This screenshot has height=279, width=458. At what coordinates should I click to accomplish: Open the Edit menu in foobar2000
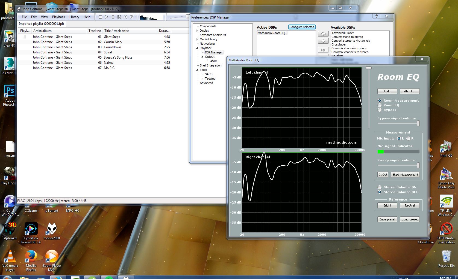click(34, 17)
